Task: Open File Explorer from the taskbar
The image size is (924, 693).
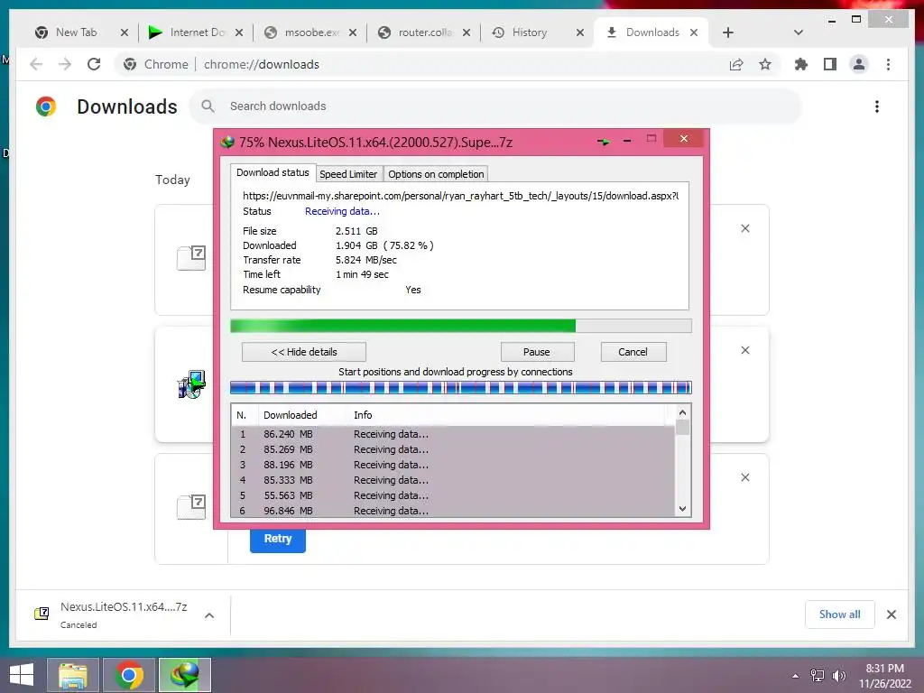Action: pos(73,675)
